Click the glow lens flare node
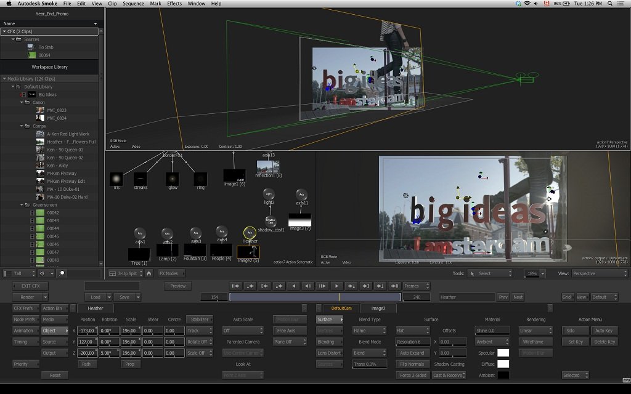This screenshot has height=394, width=631. pos(173,179)
